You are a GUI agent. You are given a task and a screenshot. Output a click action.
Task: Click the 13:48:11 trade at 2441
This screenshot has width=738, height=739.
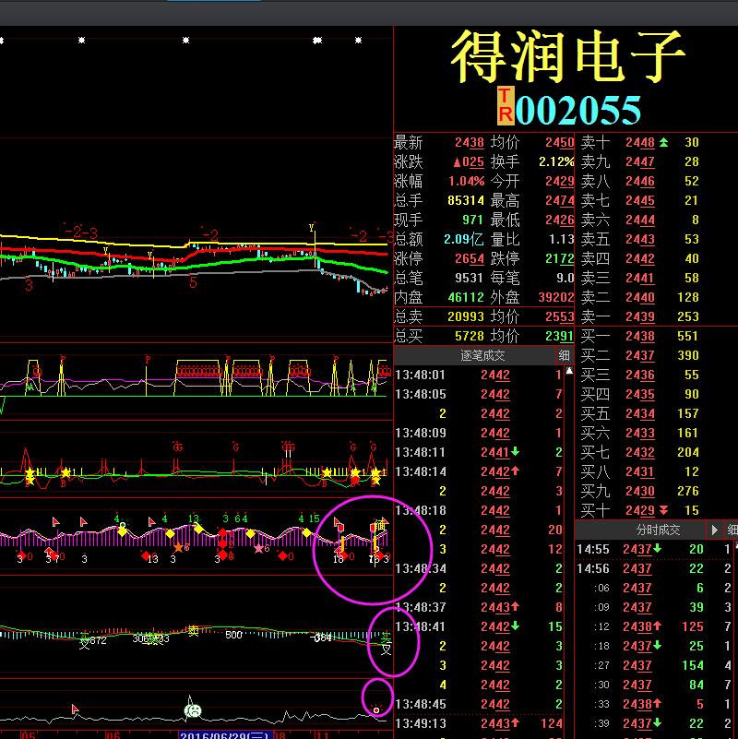click(x=479, y=452)
